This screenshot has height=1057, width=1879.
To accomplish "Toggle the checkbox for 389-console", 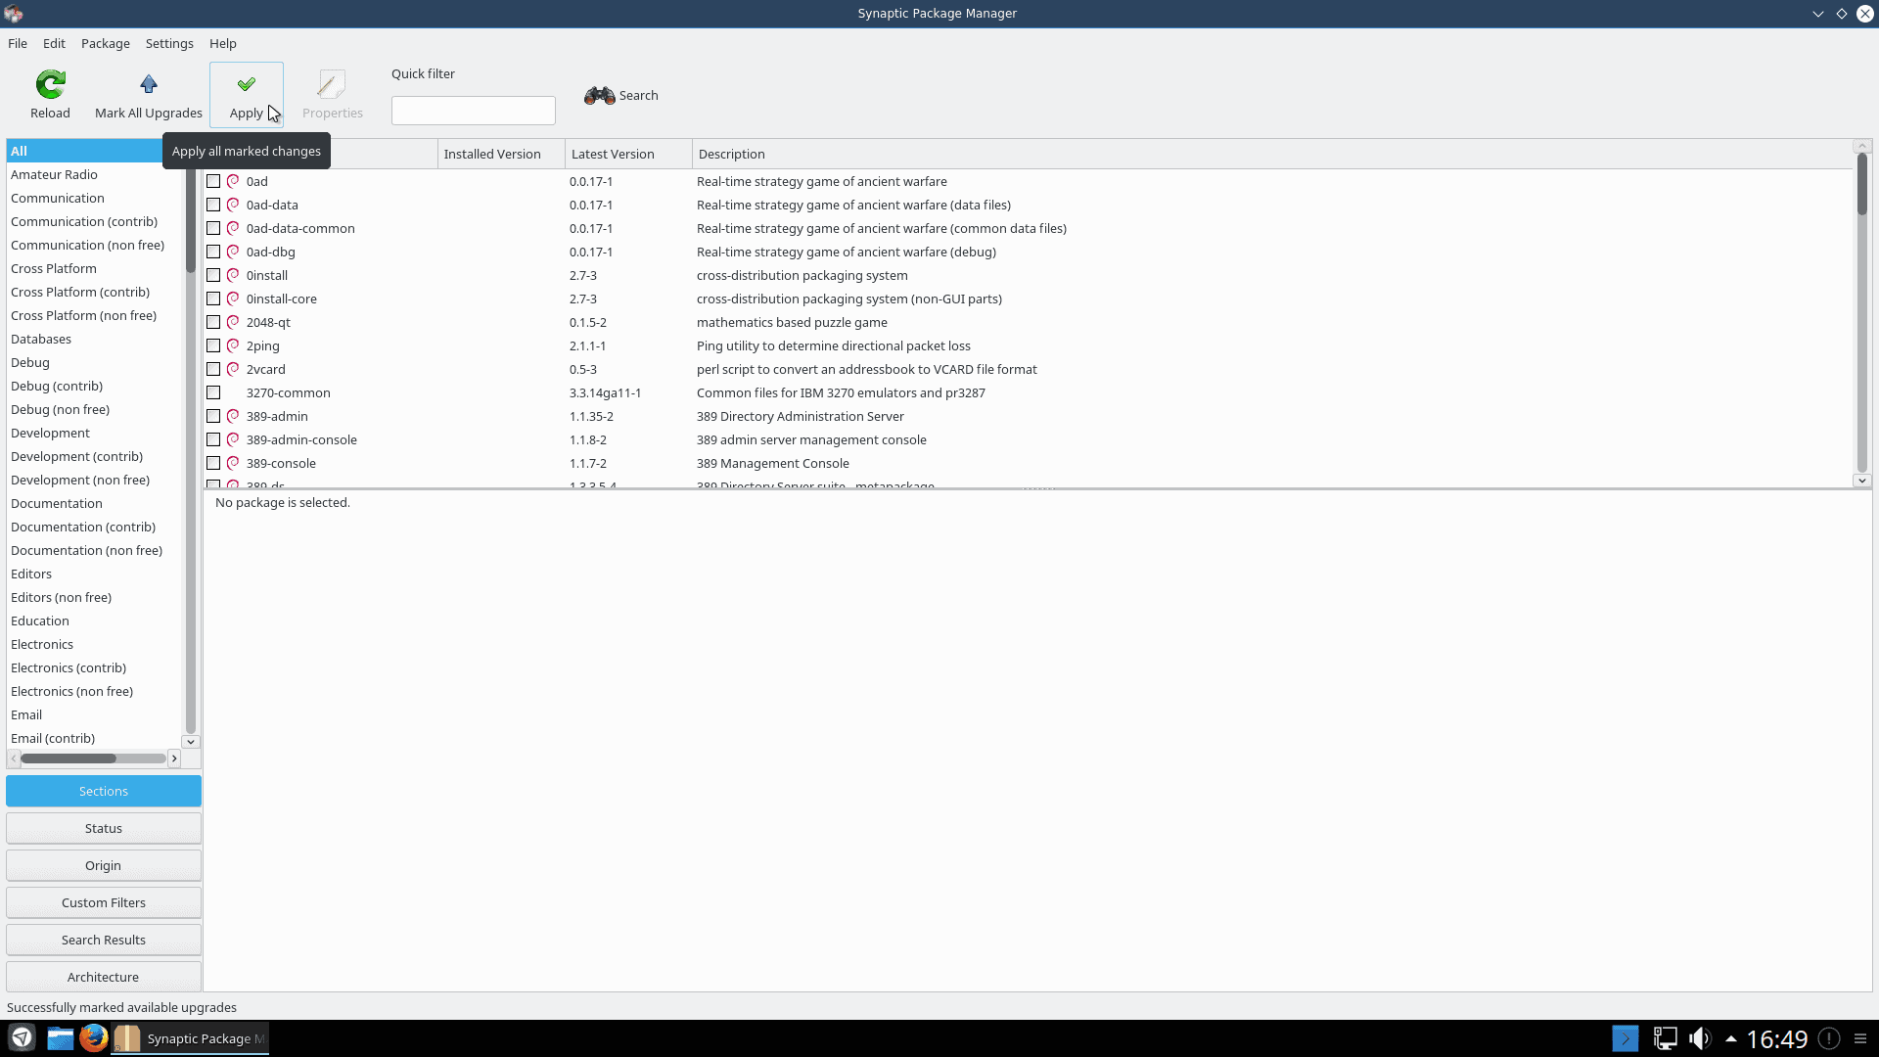I will click(x=213, y=463).
